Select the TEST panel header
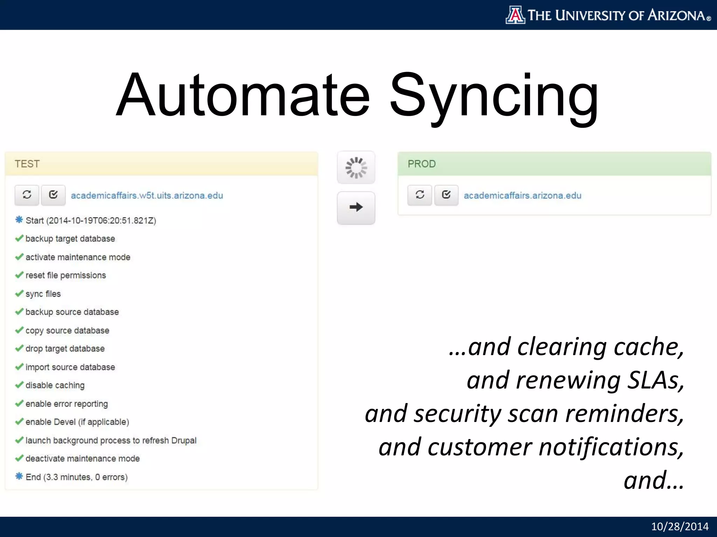 pos(161,164)
